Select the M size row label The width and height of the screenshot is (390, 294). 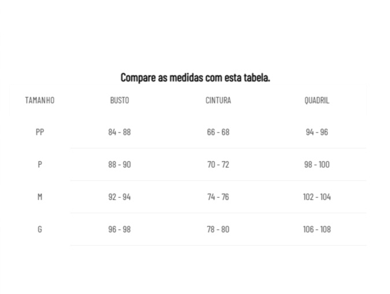click(x=40, y=197)
